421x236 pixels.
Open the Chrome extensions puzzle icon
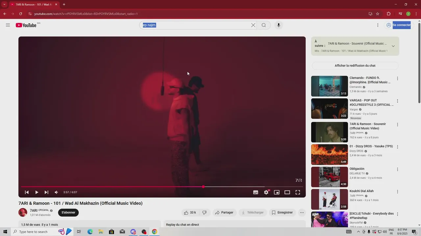389,14
